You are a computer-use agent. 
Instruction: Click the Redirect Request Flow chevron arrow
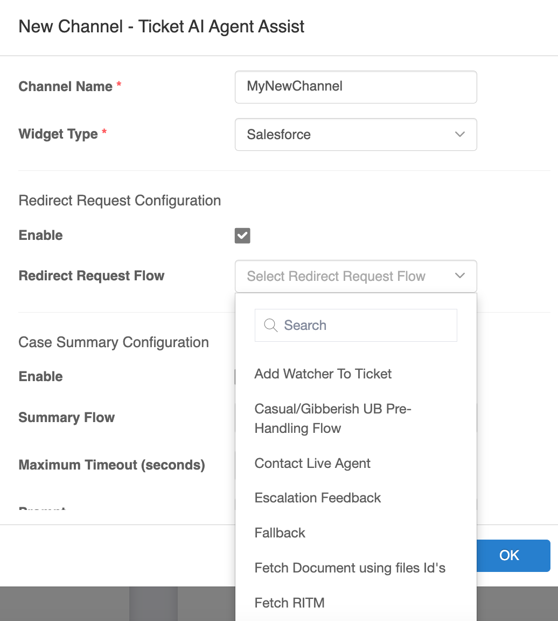[x=459, y=276]
